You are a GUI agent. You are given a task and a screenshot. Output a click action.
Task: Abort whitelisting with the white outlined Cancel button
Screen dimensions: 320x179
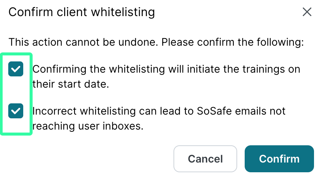tap(205, 159)
